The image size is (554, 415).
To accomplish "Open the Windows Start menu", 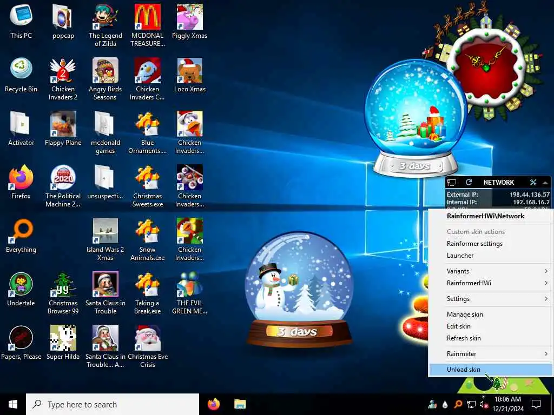I will [13, 404].
